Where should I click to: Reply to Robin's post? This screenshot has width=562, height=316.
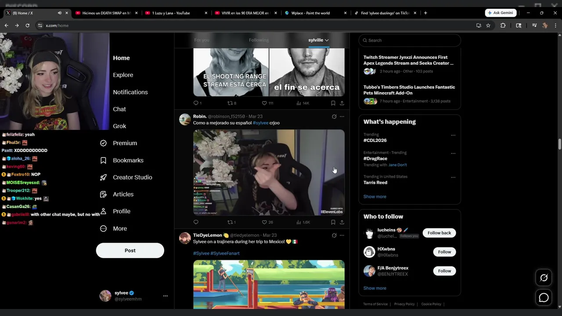(196, 222)
